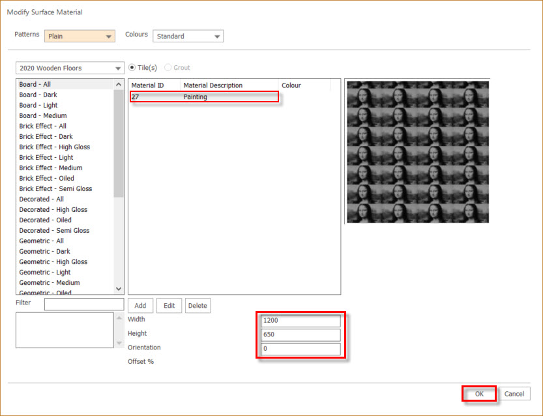Image resolution: width=543 pixels, height=416 pixels.
Task: Select Brick Effect - High Gloss category
Action: (x=65, y=147)
